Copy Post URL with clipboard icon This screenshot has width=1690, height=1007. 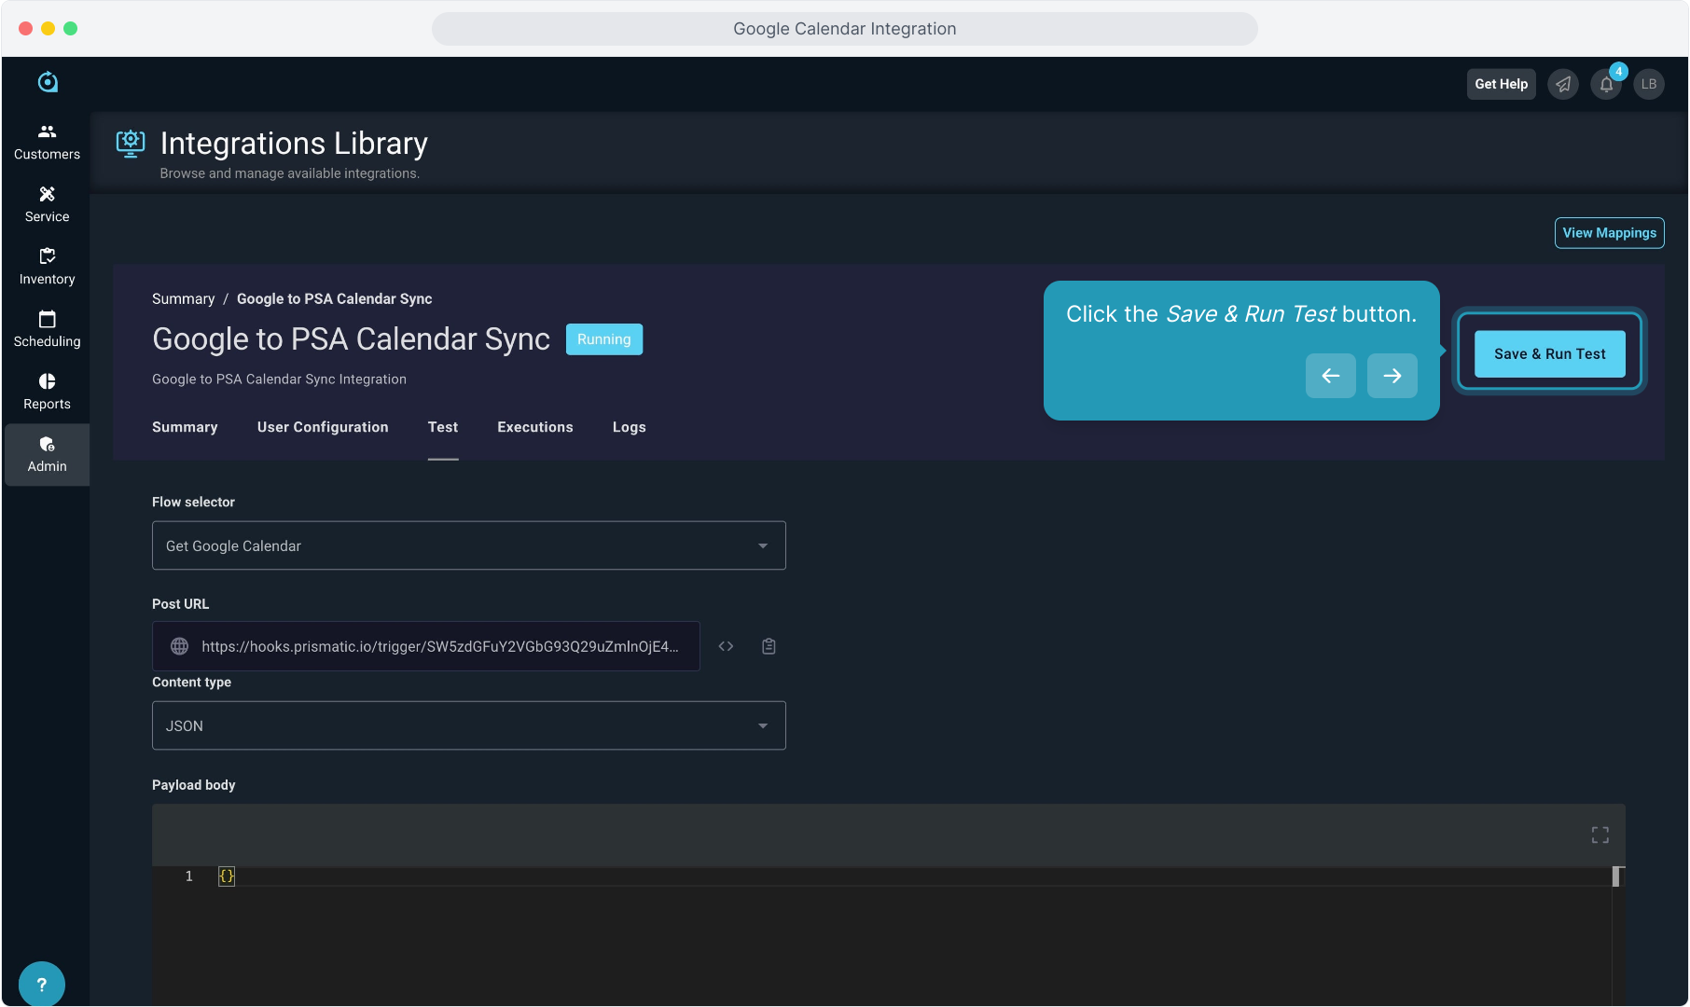coord(769,646)
